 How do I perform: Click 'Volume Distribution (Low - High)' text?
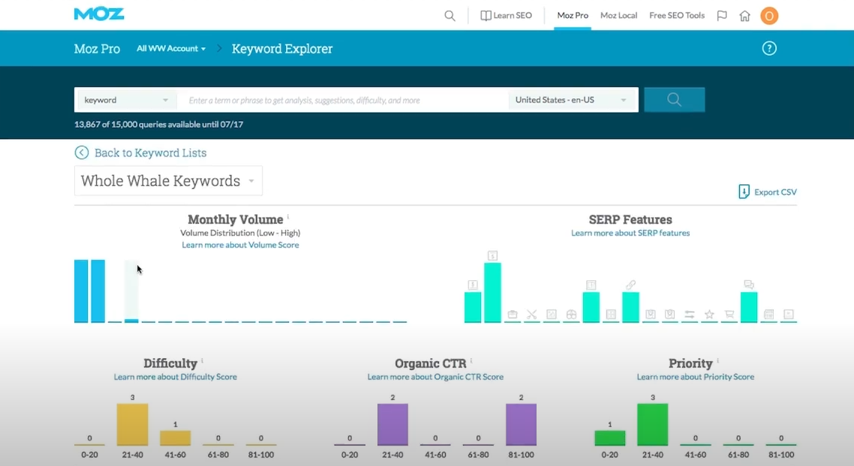240,233
